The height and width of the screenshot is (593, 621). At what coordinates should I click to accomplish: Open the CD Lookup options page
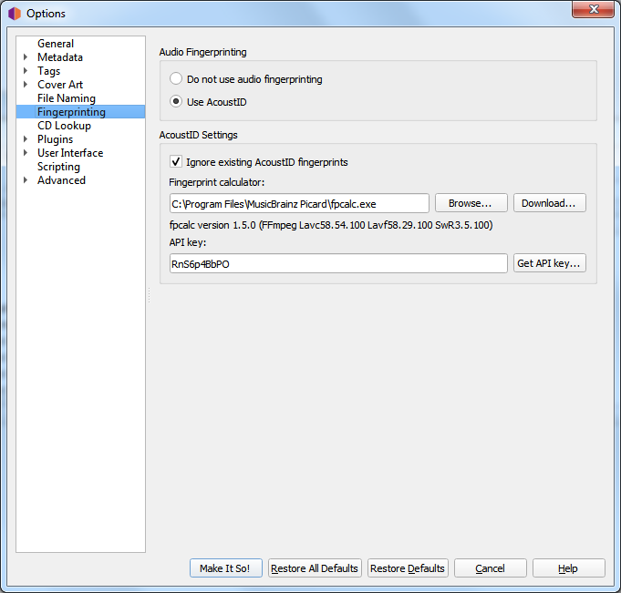coord(64,126)
